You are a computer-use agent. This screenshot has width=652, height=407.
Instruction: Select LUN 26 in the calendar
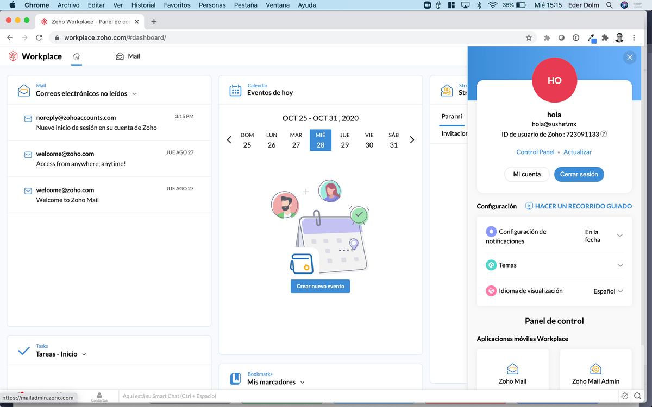pyautogui.click(x=272, y=140)
